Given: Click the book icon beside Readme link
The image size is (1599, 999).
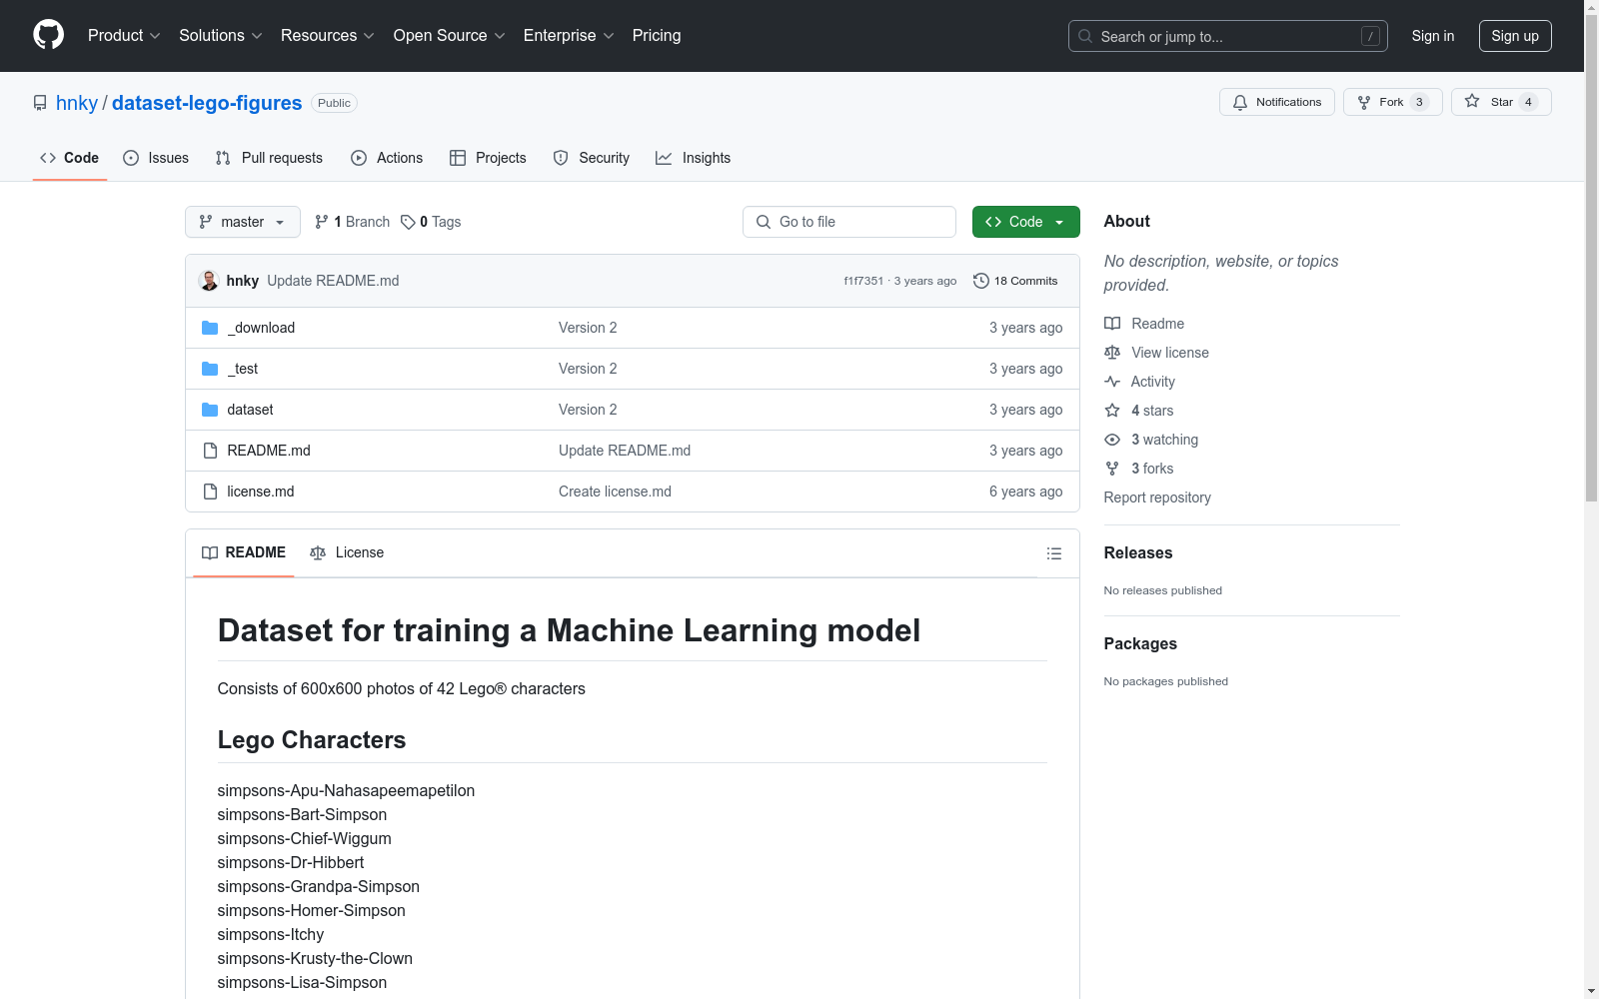Looking at the screenshot, I should click(x=1112, y=324).
